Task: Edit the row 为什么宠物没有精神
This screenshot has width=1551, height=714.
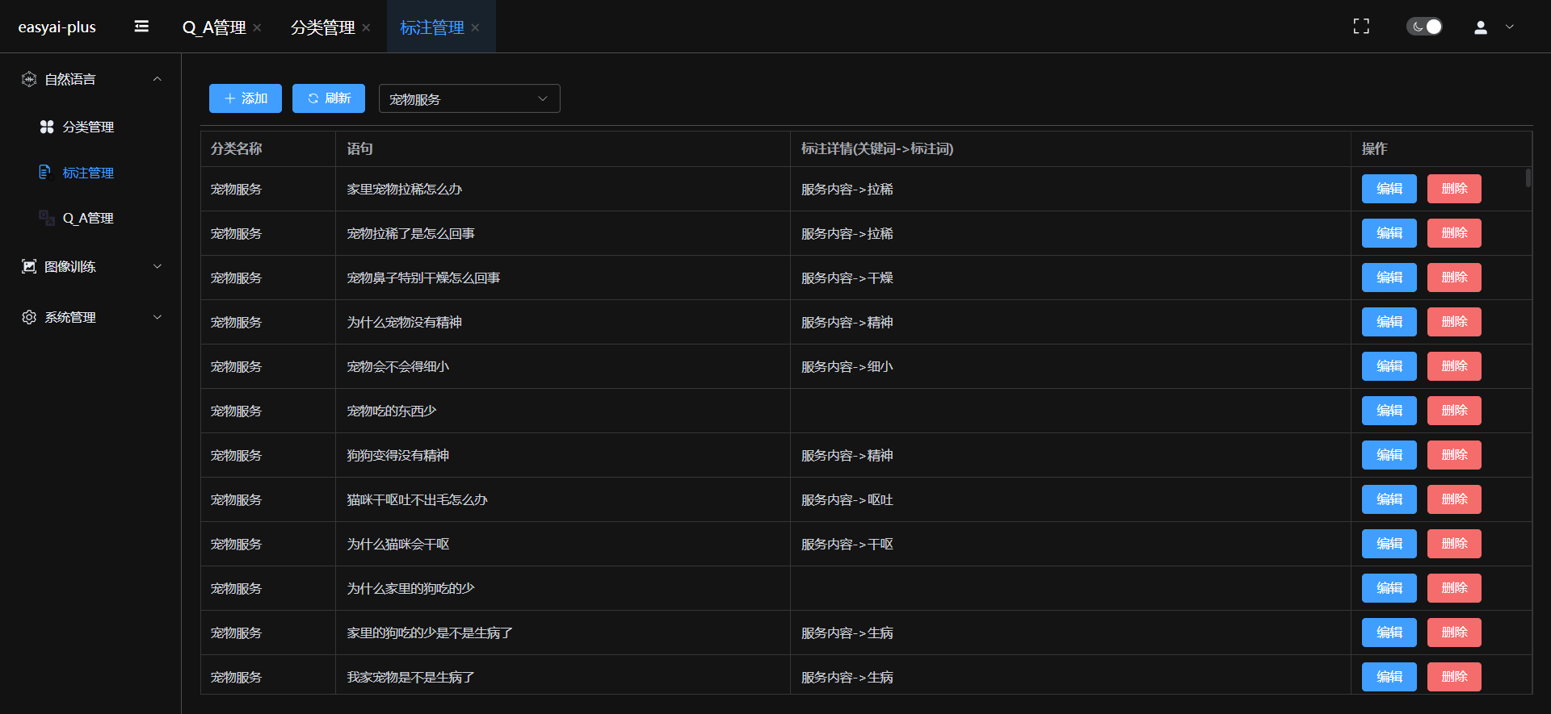Action: [x=1389, y=322]
